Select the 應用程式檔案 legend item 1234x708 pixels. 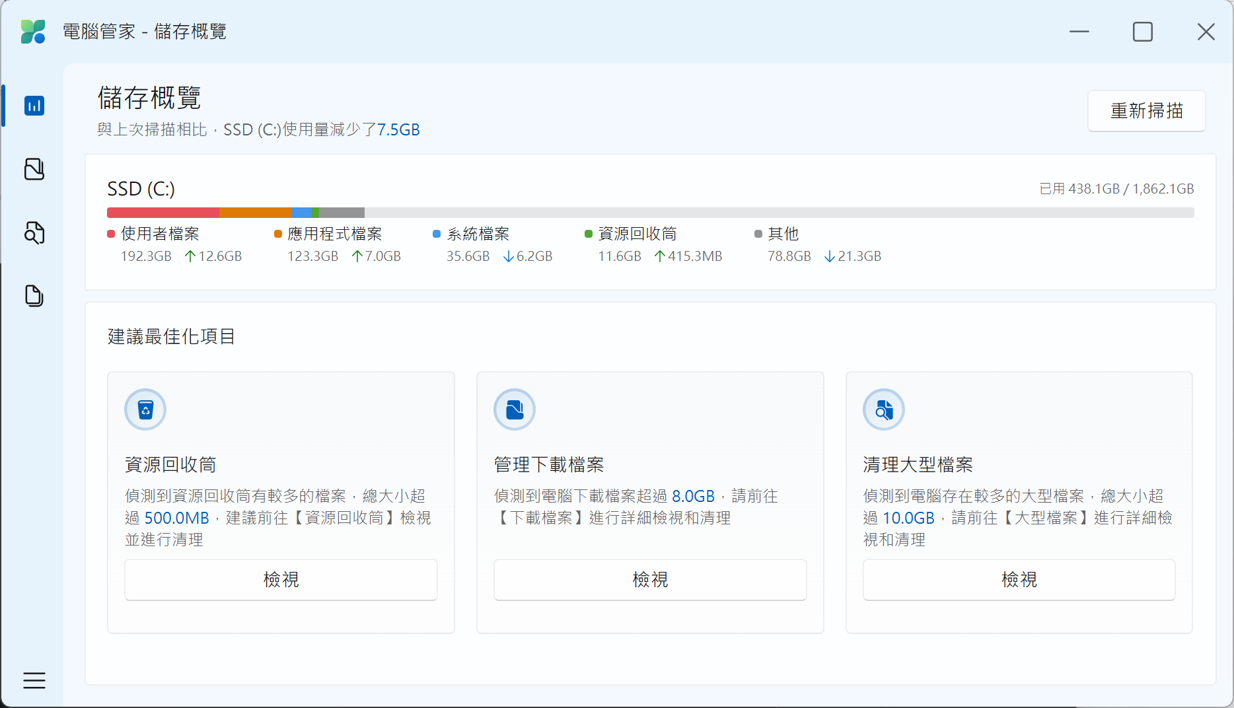pyautogui.click(x=334, y=234)
